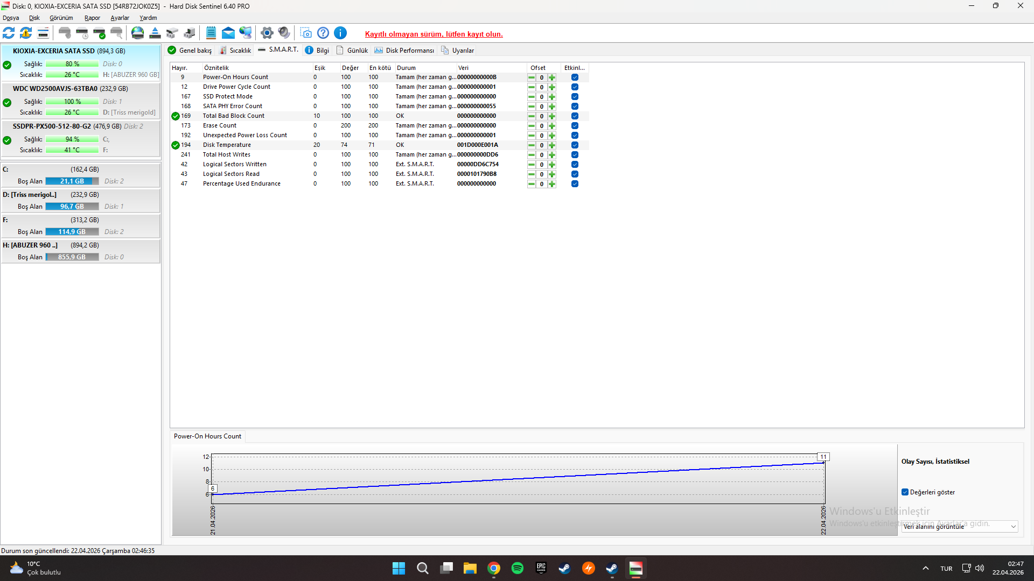The height and width of the screenshot is (581, 1034).
Task: Click the disk icon with green checkmark
Action: [99, 33]
